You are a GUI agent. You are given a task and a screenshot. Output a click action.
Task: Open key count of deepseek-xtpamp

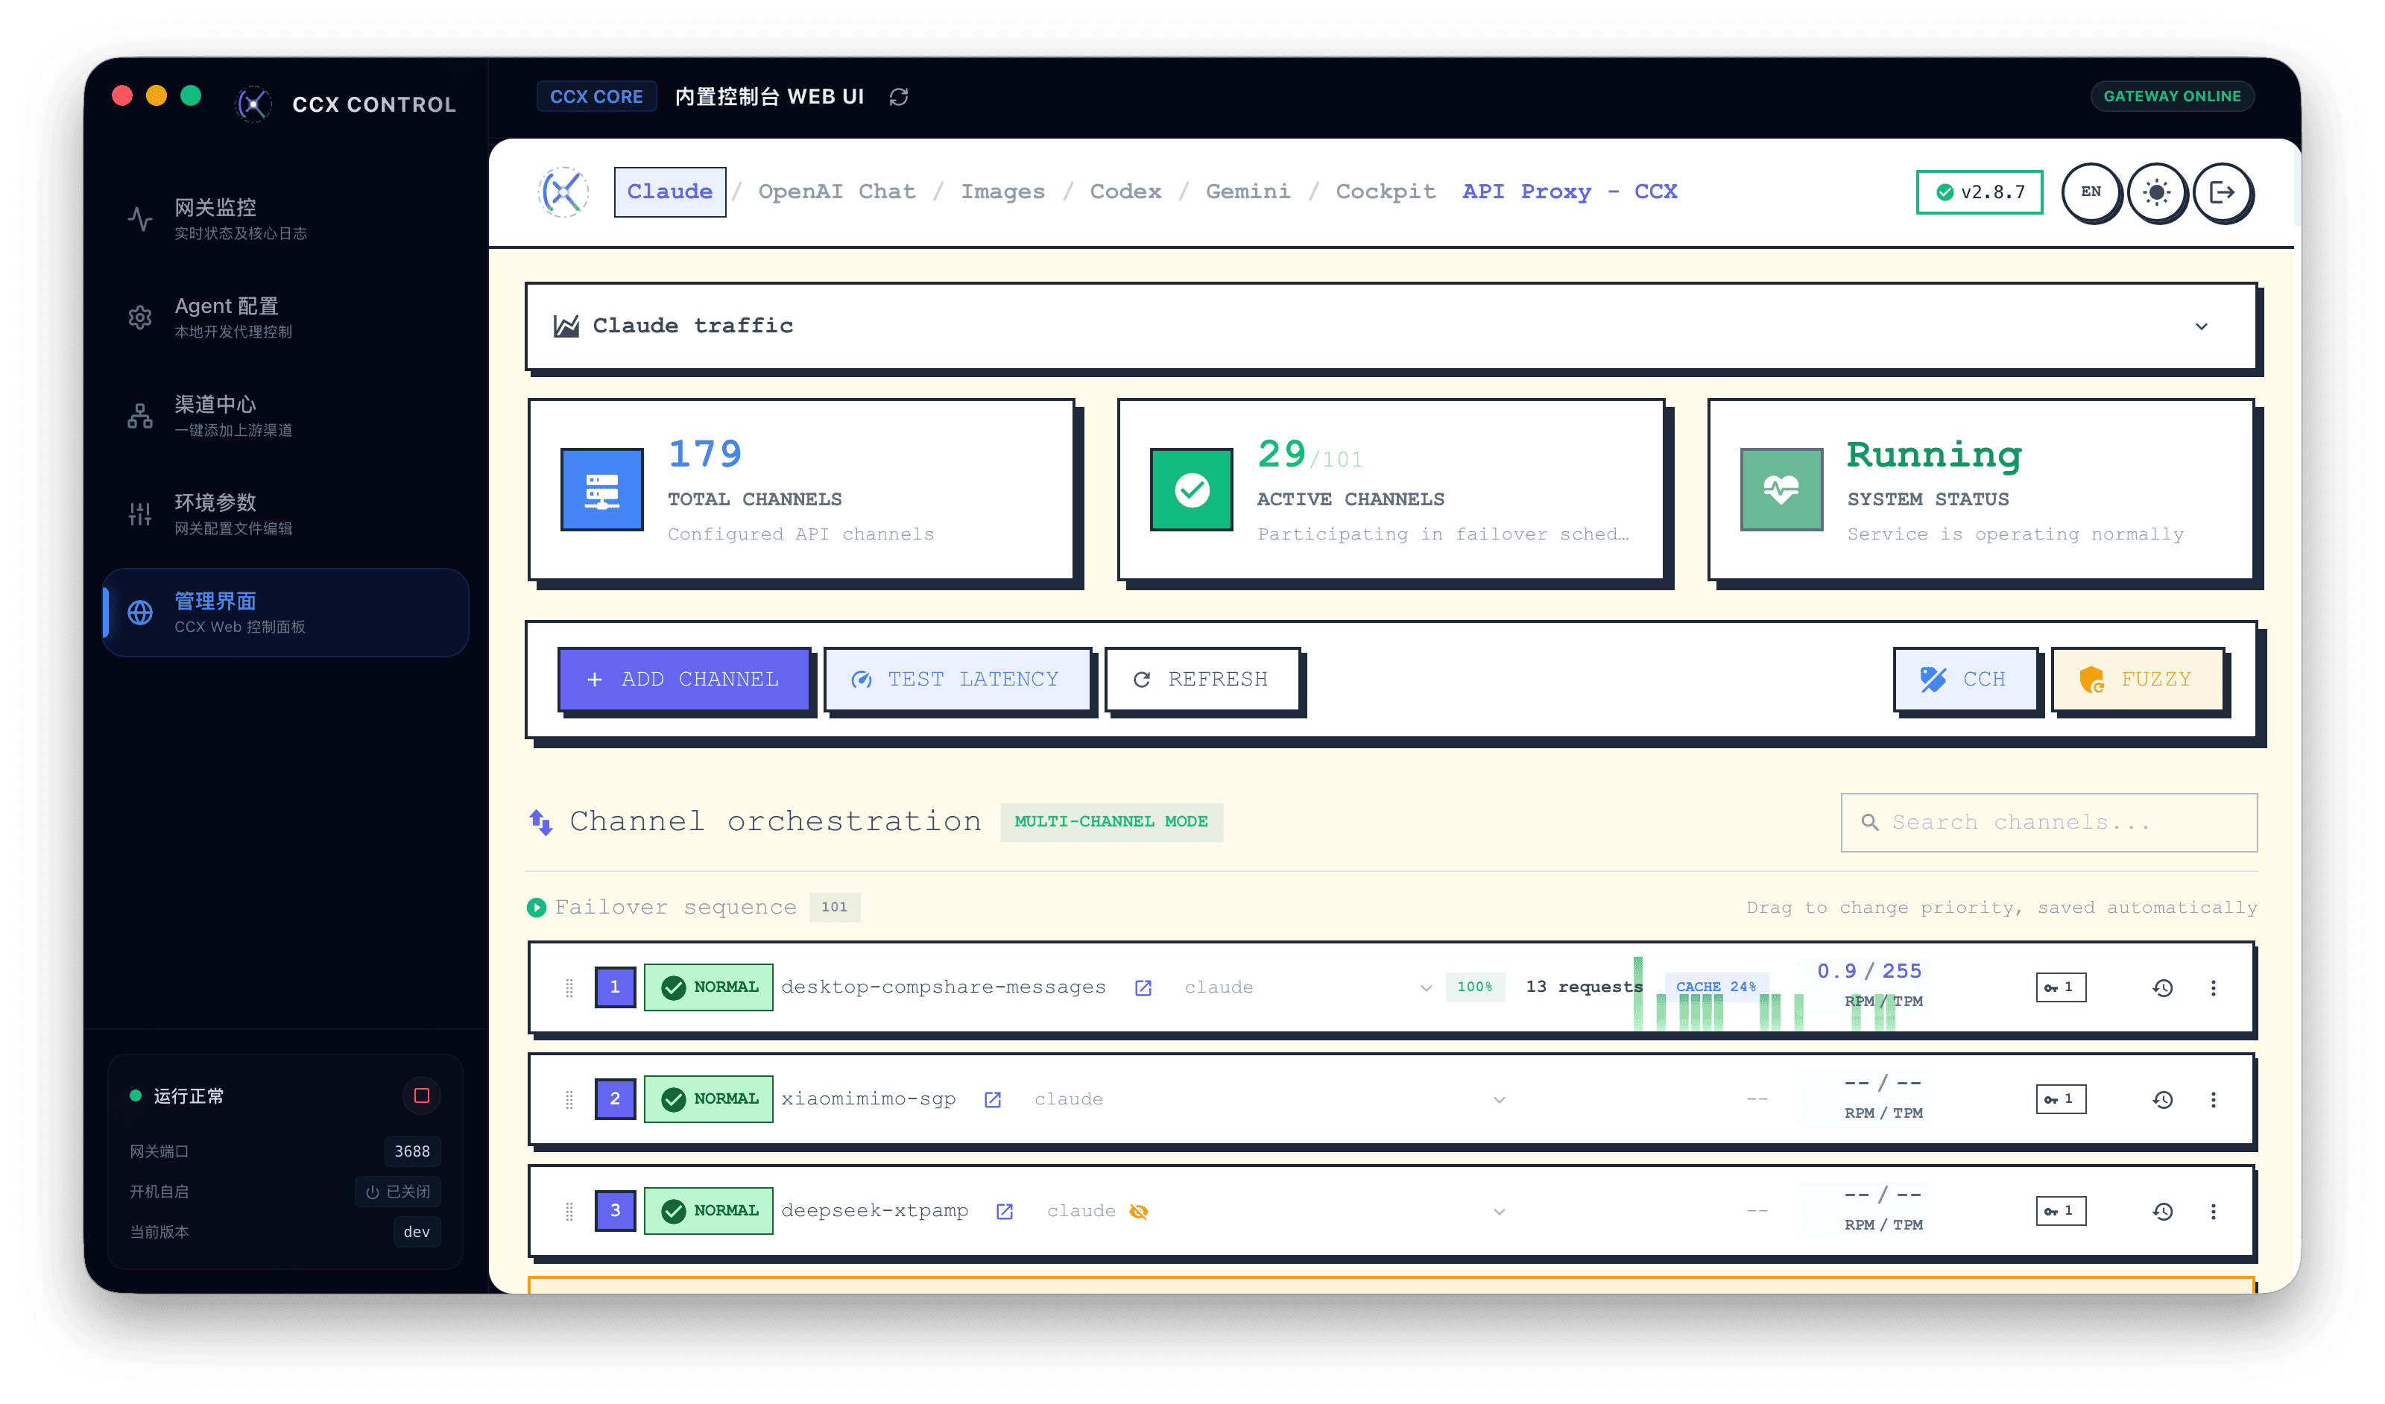pyautogui.click(x=2062, y=1211)
